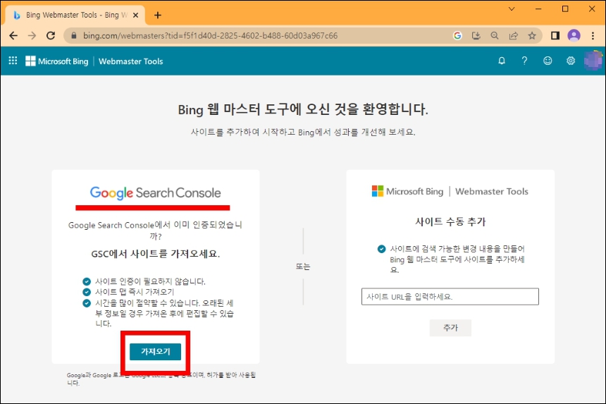This screenshot has height=404, width=606.
Task: Click the padlock site info icon
Action: [74, 35]
